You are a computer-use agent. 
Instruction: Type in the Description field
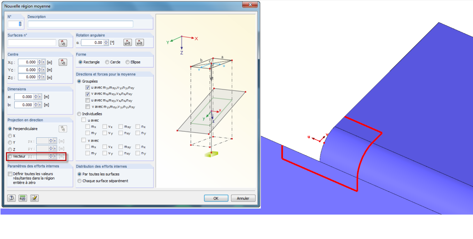[80, 24]
